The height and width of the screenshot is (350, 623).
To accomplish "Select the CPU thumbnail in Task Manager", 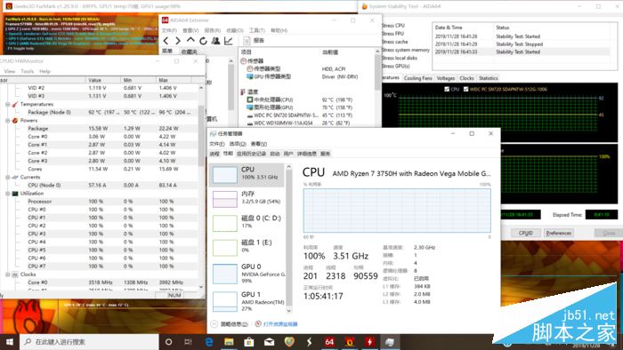I will coord(247,175).
